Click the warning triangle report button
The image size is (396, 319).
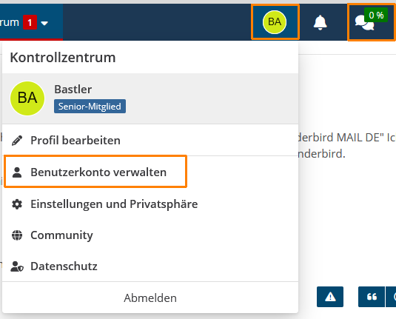330,297
